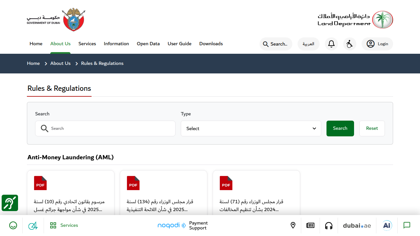Open the chat bubble icon
420x236 pixels.
(x=407, y=226)
